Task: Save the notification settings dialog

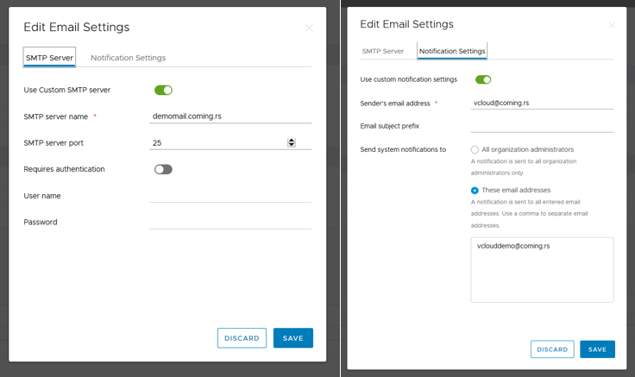Action: pos(597,349)
